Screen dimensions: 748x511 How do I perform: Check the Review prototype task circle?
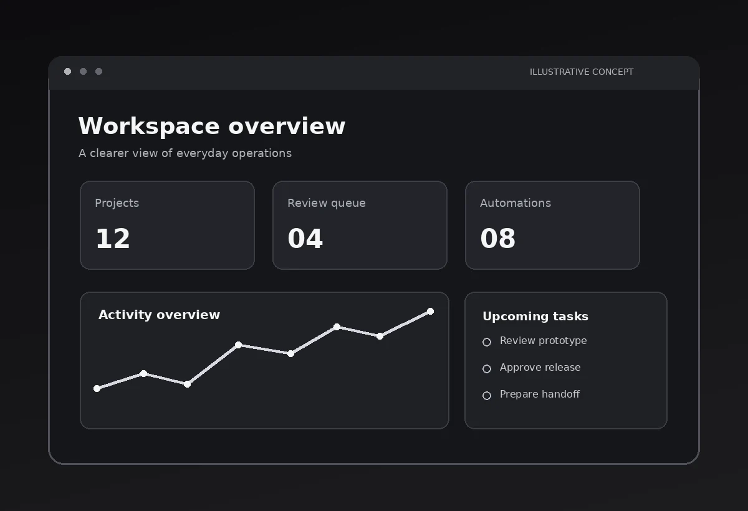pyautogui.click(x=487, y=342)
